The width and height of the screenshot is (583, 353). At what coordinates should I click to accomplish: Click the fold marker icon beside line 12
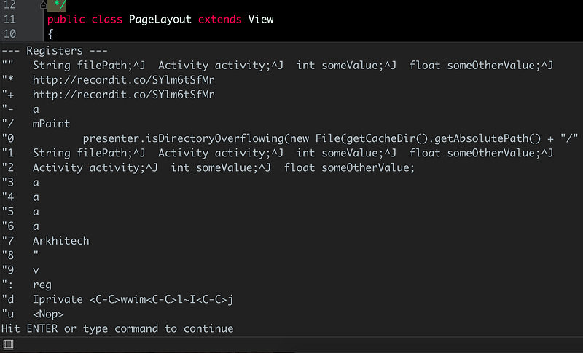tap(44, 5)
